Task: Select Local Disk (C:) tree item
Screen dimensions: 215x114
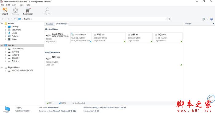Action: click(18, 49)
